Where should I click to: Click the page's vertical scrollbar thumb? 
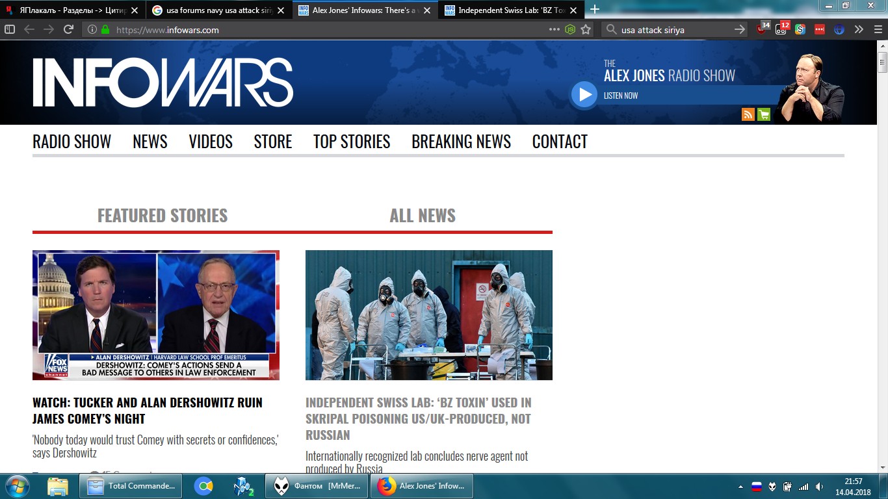coord(882,63)
